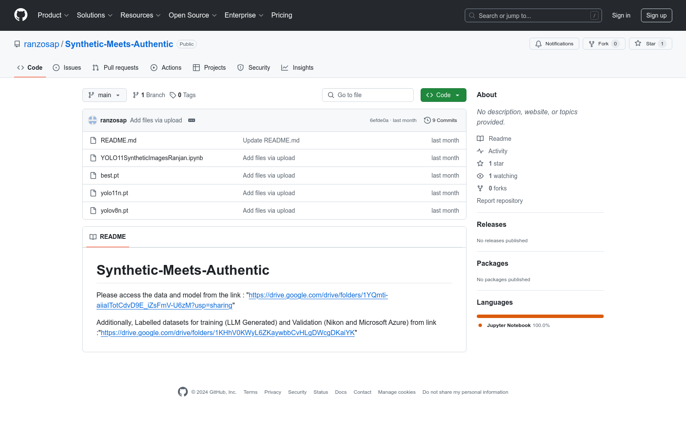Viewport: 686px width, 428px height.
Task: Click the Manage cookies footer link
Action: click(397, 392)
